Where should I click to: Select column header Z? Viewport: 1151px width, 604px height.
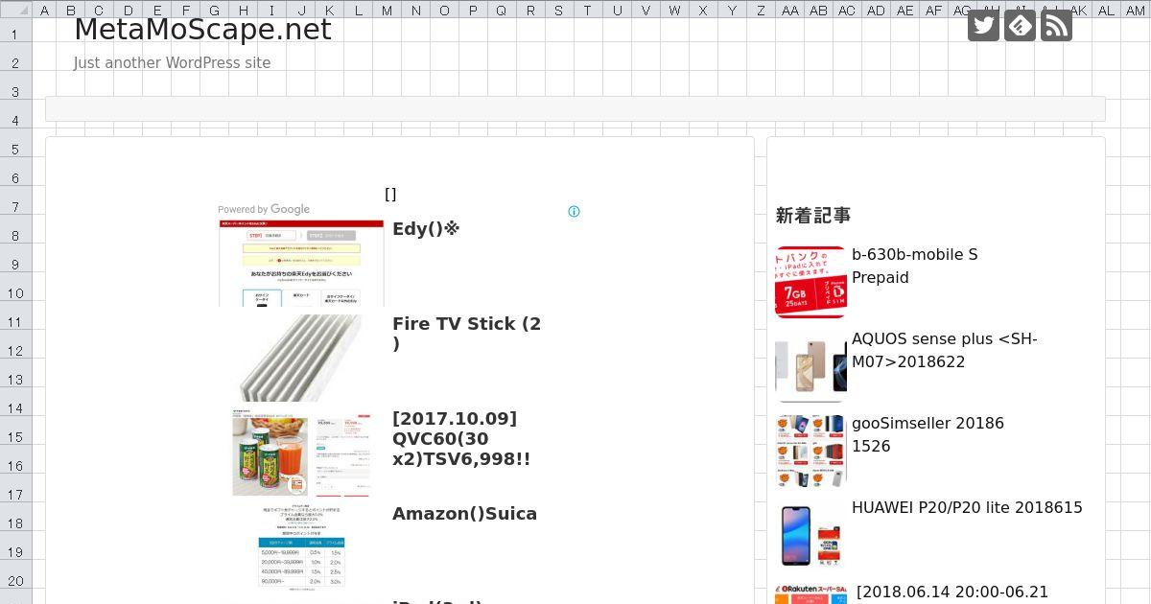(762, 11)
